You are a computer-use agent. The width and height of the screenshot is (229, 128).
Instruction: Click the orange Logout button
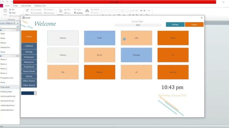[x=194, y=25]
